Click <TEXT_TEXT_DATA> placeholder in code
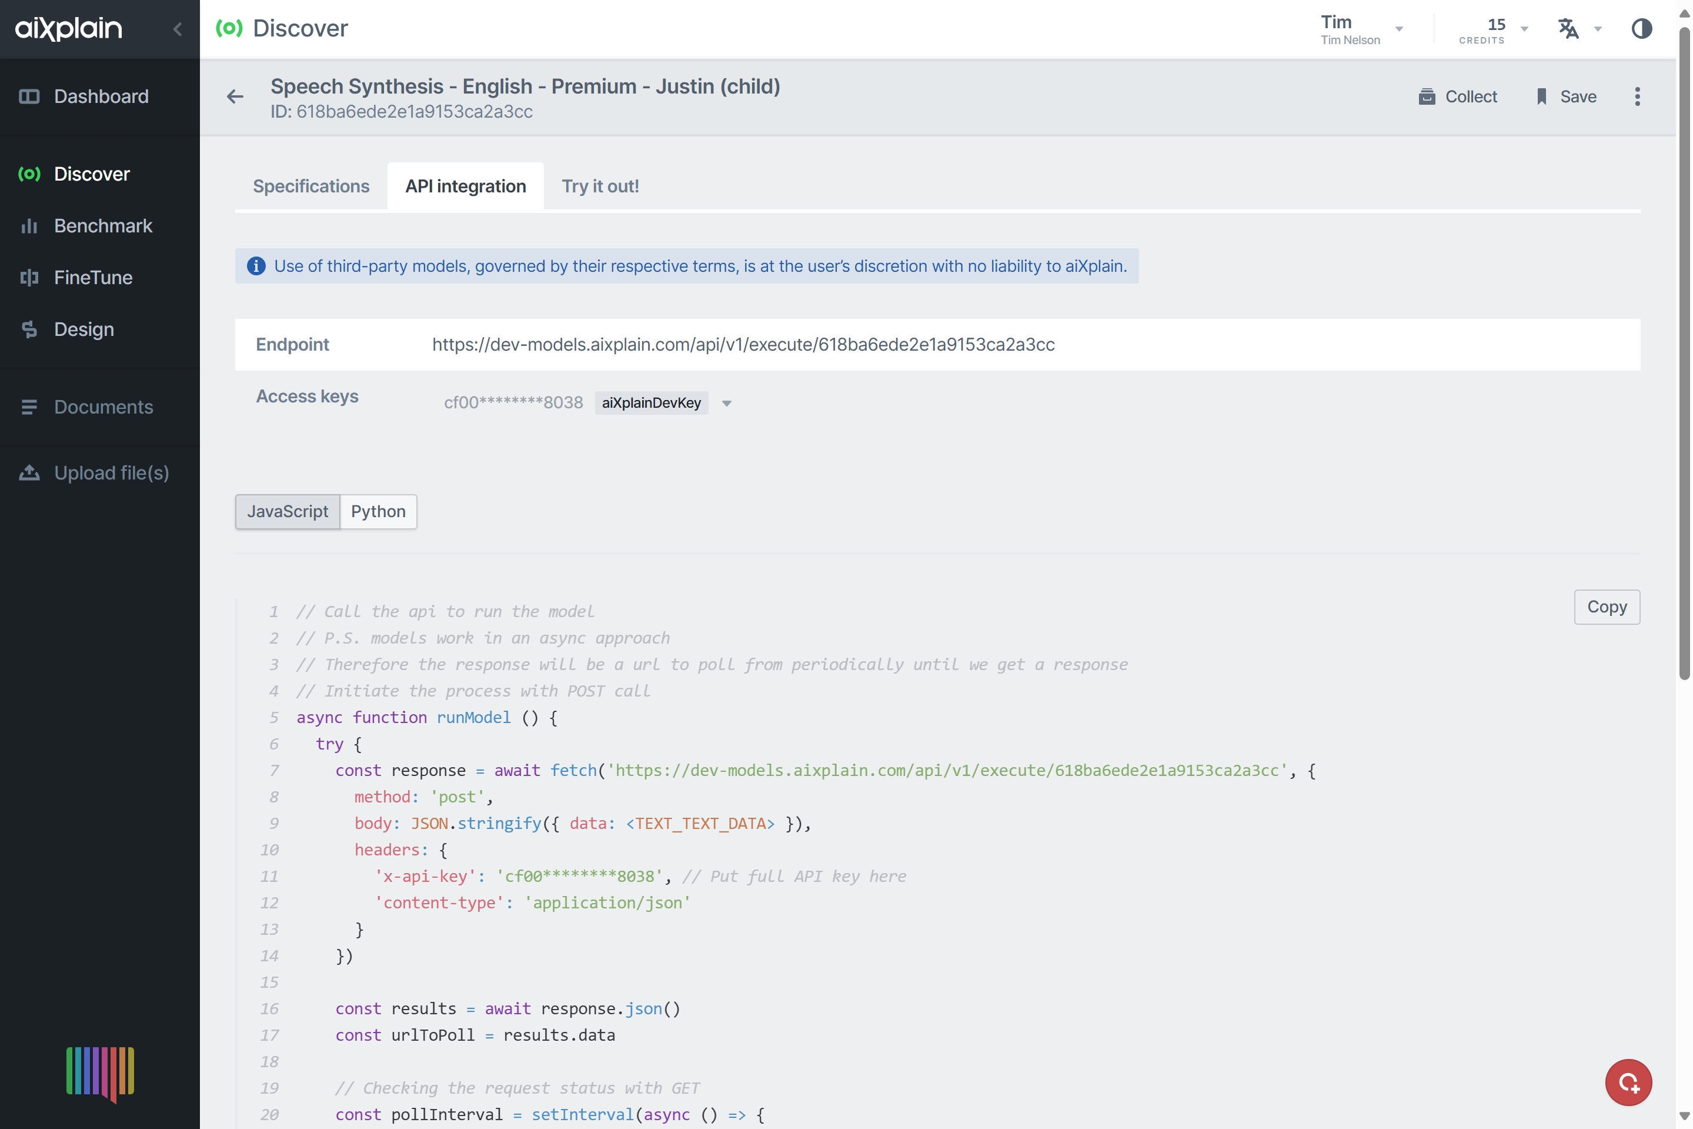 (x=699, y=822)
